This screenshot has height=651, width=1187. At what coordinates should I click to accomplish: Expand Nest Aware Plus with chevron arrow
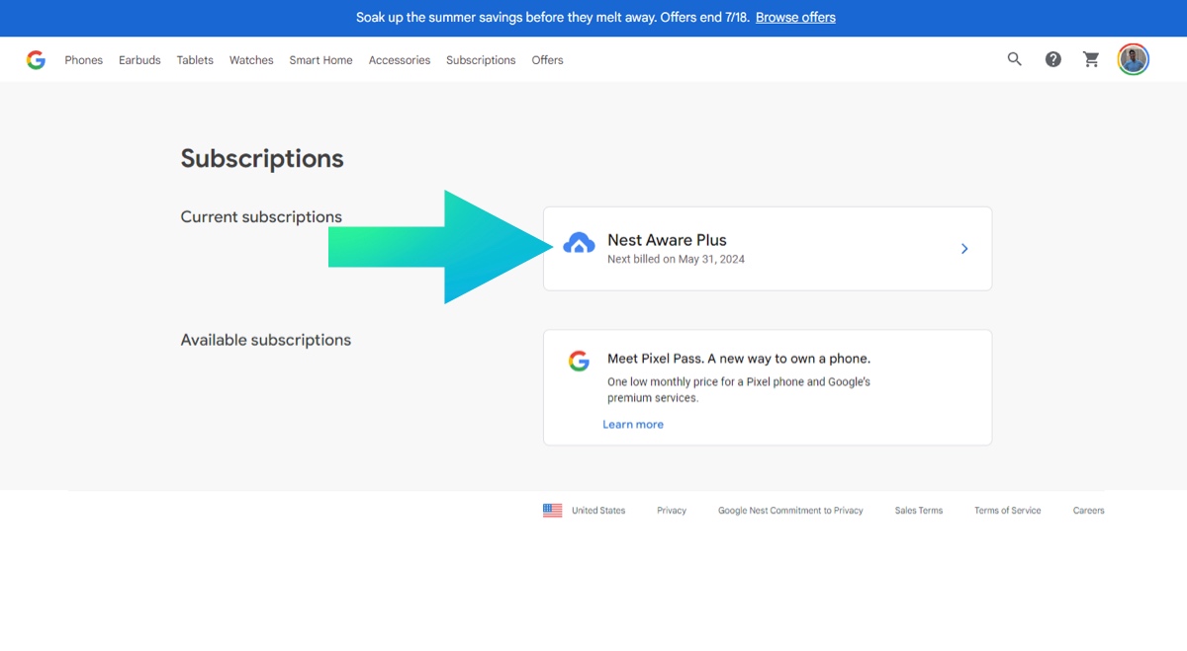point(964,249)
